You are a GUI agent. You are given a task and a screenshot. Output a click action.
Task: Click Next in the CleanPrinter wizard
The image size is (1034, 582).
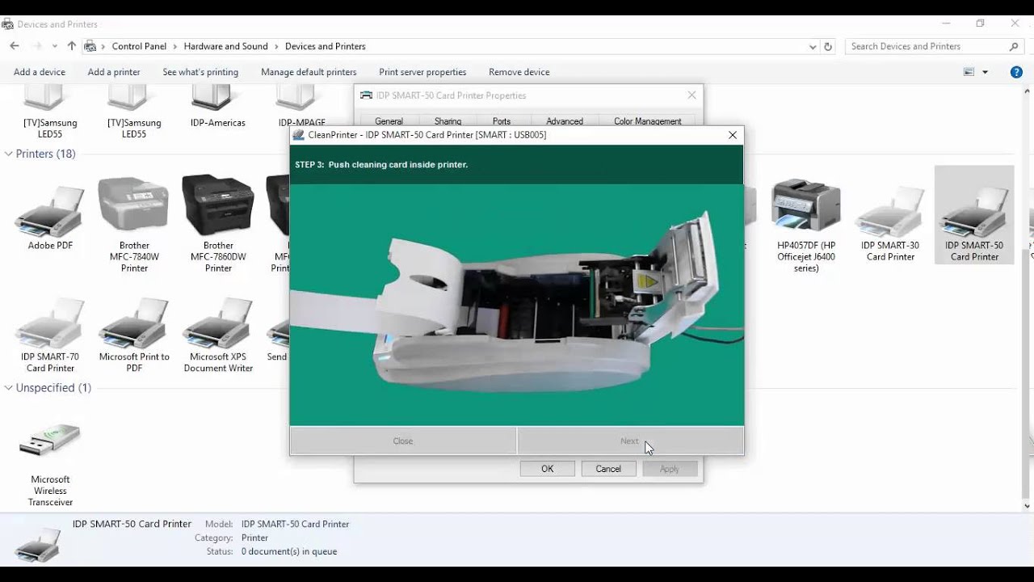tap(630, 441)
